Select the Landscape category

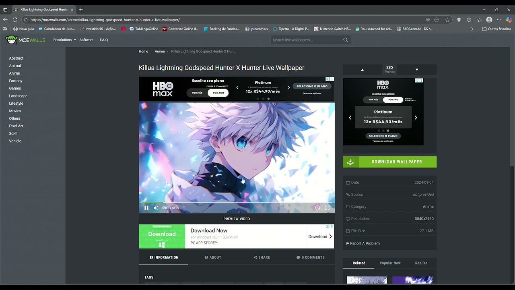coord(18,96)
